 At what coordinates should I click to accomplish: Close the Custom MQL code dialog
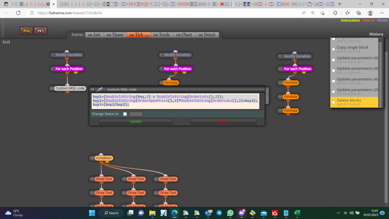click(93, 89)
